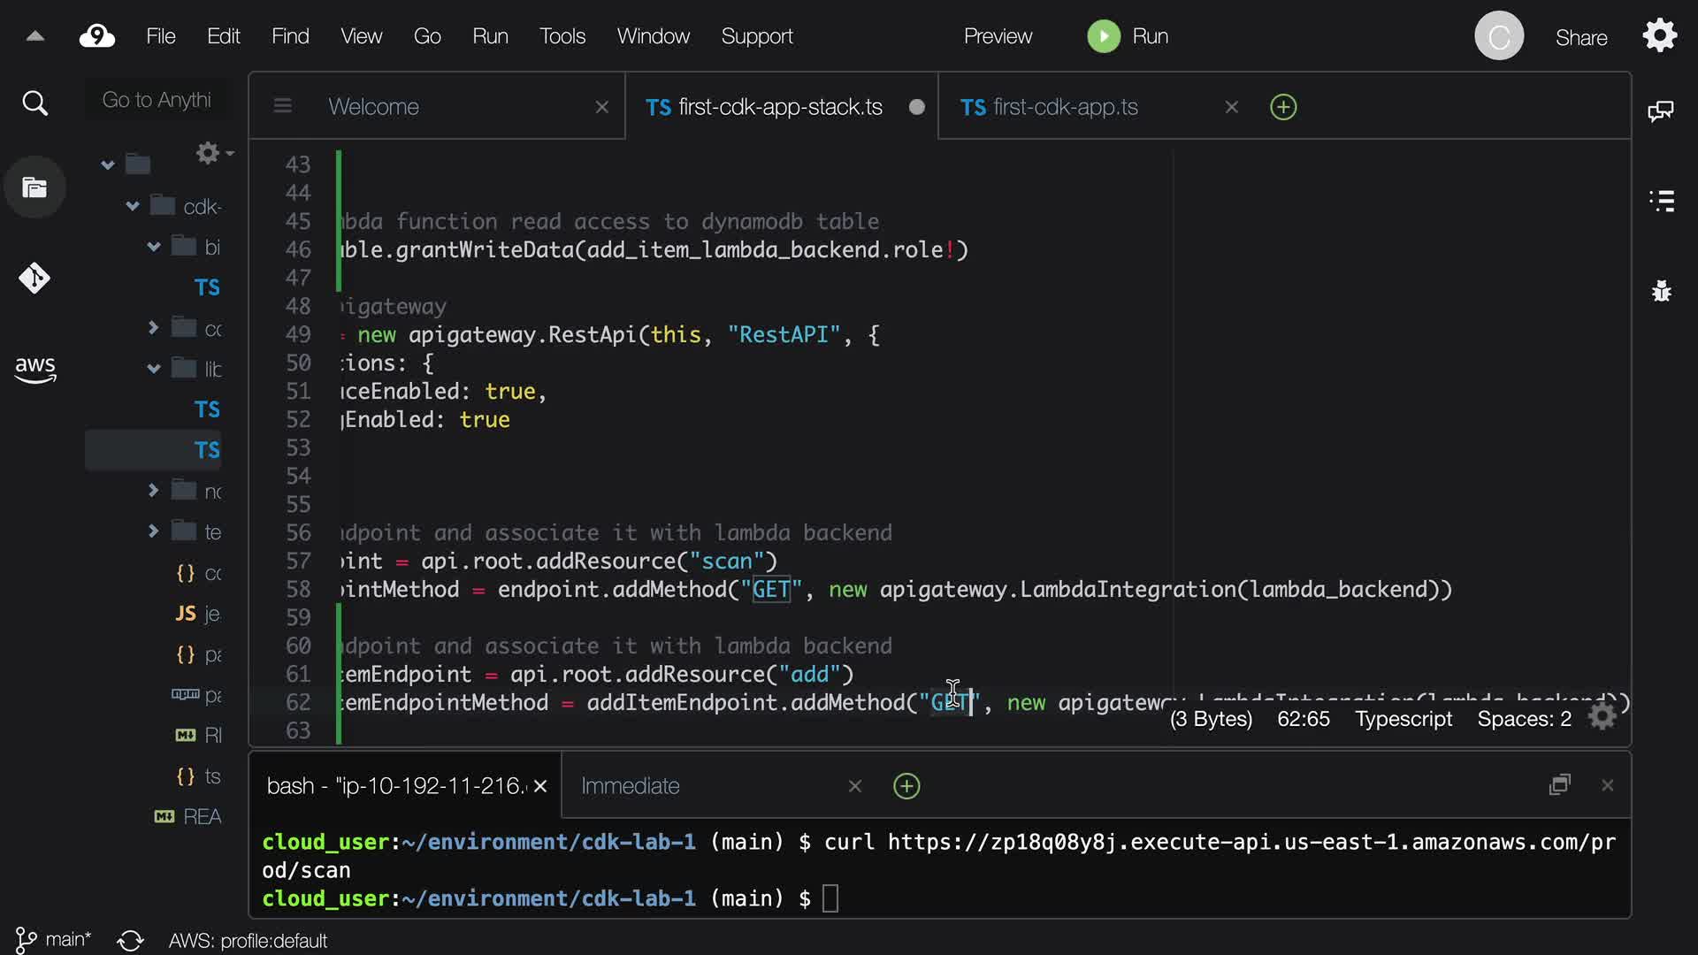Image resolution: width=1698 pixels, height=955 pixels.
Task: Open the Environment files panel icon
Action: pyautogui.click(x=34, y=187)
